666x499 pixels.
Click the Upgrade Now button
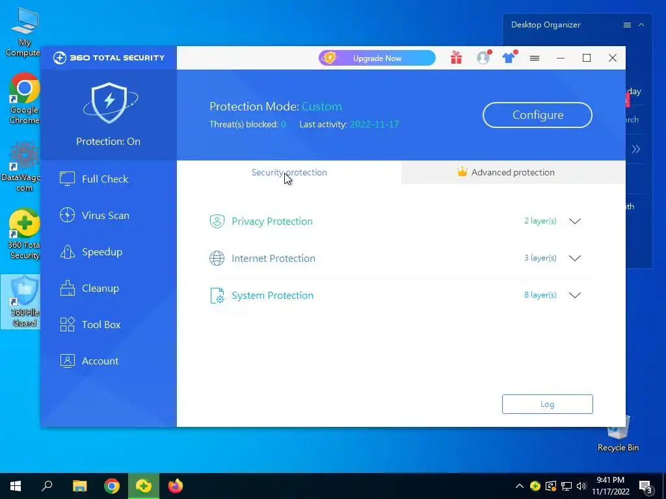click(377, 58)
